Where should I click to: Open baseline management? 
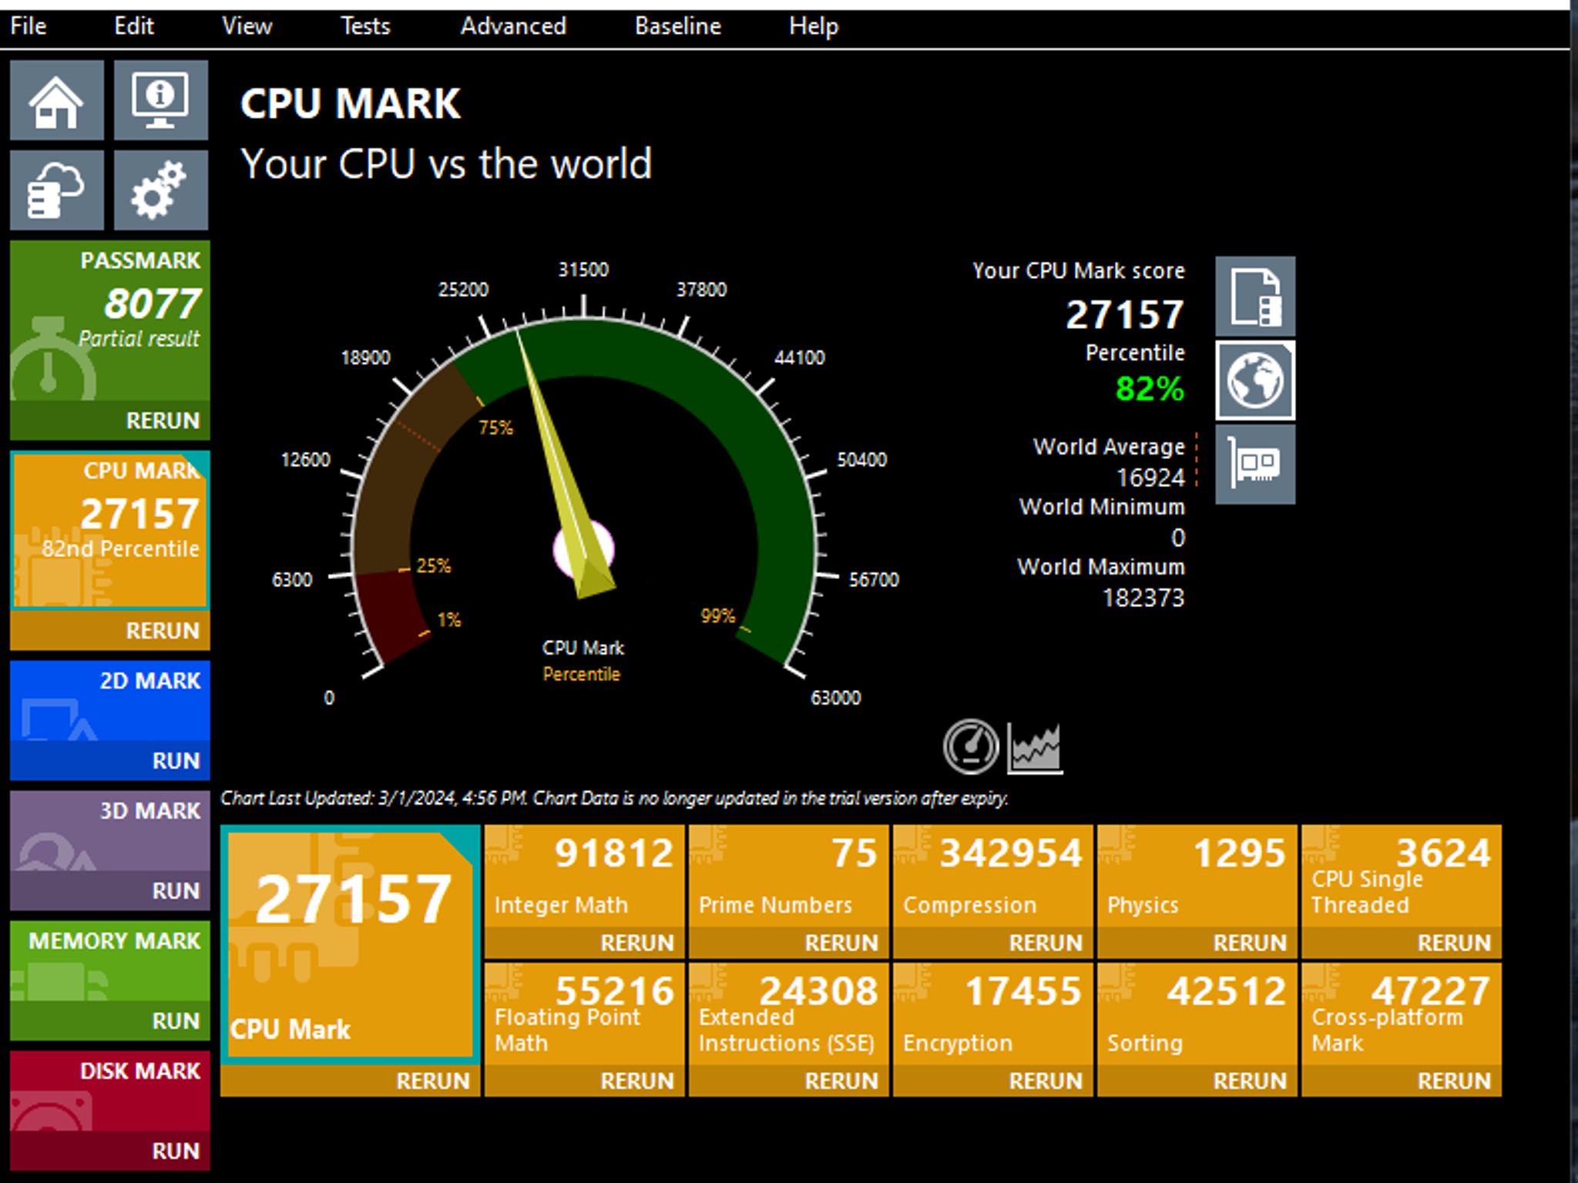point(56,189)
